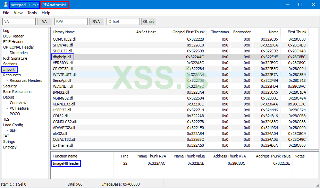Select IAT in sidebar
This screenshot has width=320, height=188.
[6, 136]
